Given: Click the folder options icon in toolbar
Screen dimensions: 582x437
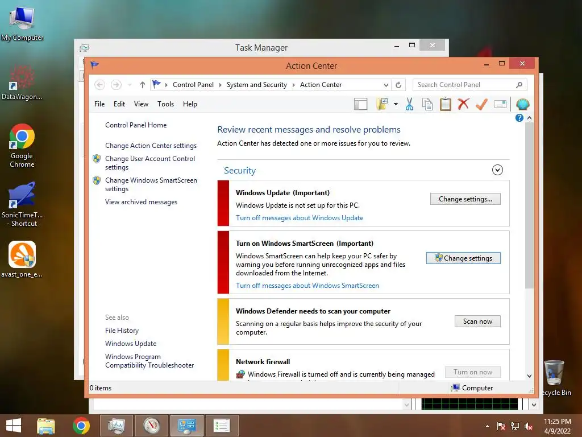Looking at the screenshot, I should tap(382, 105).
